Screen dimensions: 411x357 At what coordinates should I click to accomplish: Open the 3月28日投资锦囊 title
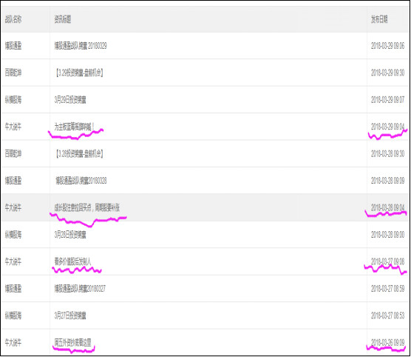coord(70,235)
